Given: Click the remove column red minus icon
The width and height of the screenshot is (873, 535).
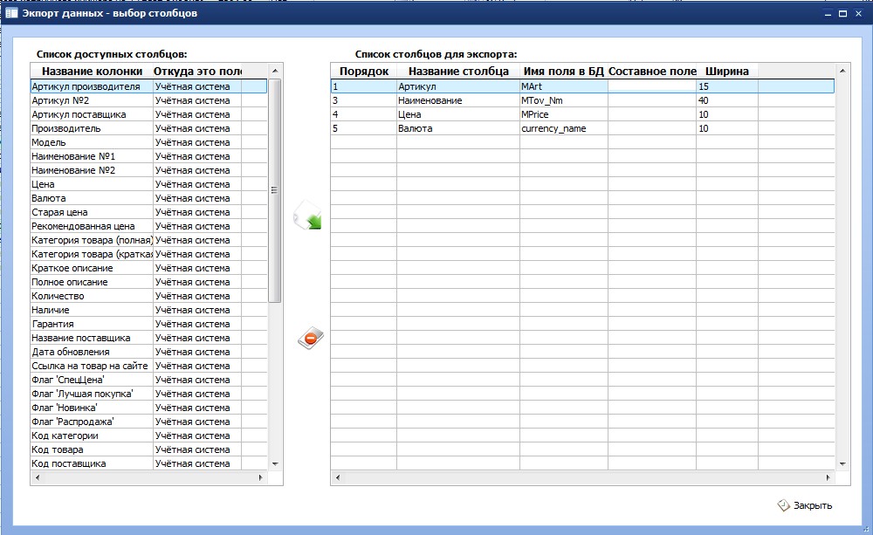Looking at the screenshot, I should 311,338.
